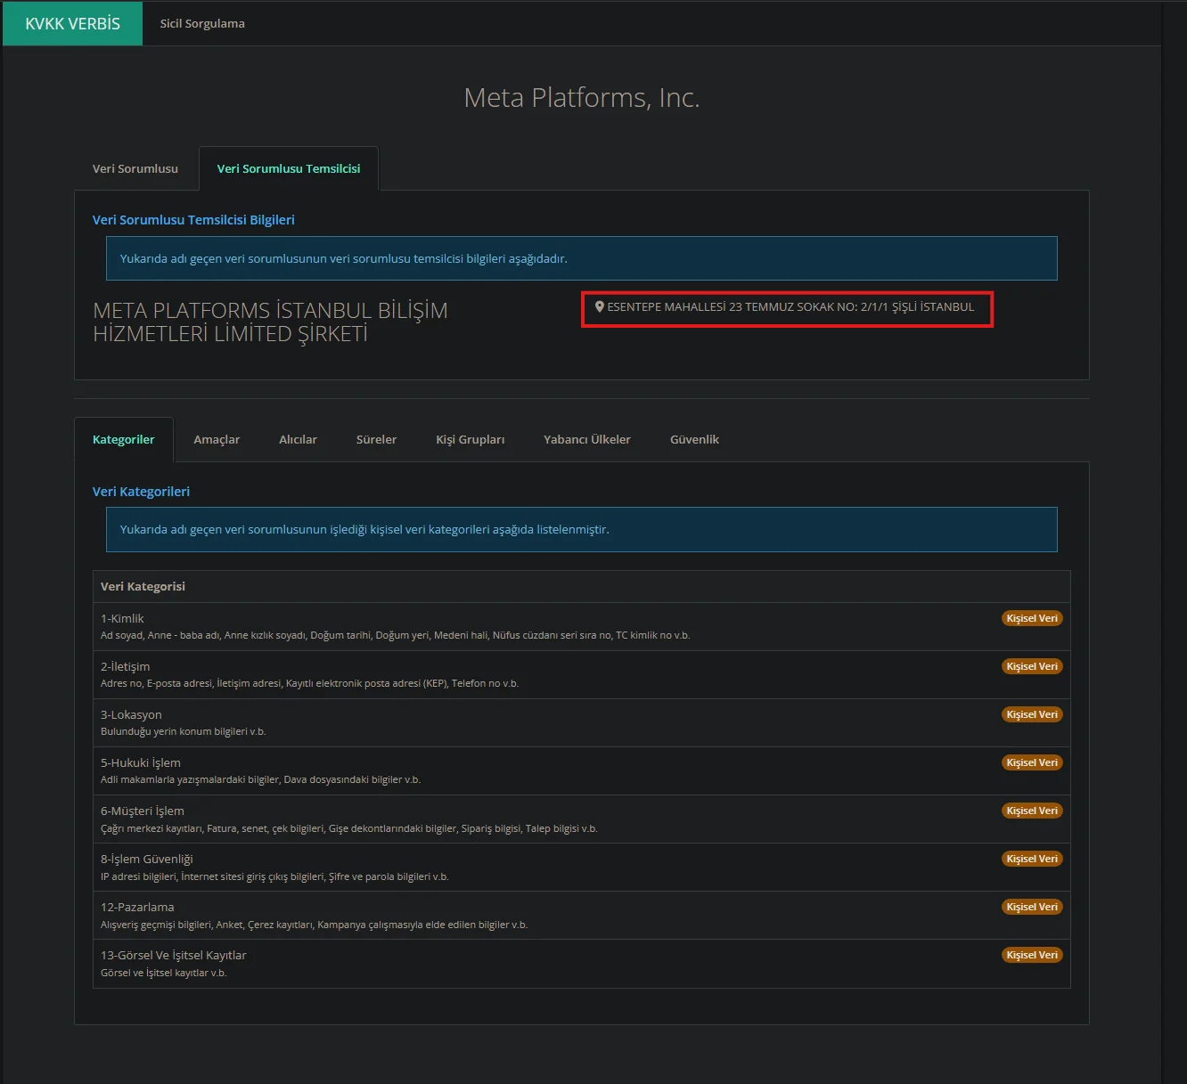
Task: Open the Kişi Grupları tab
Action: coord(471,439)
